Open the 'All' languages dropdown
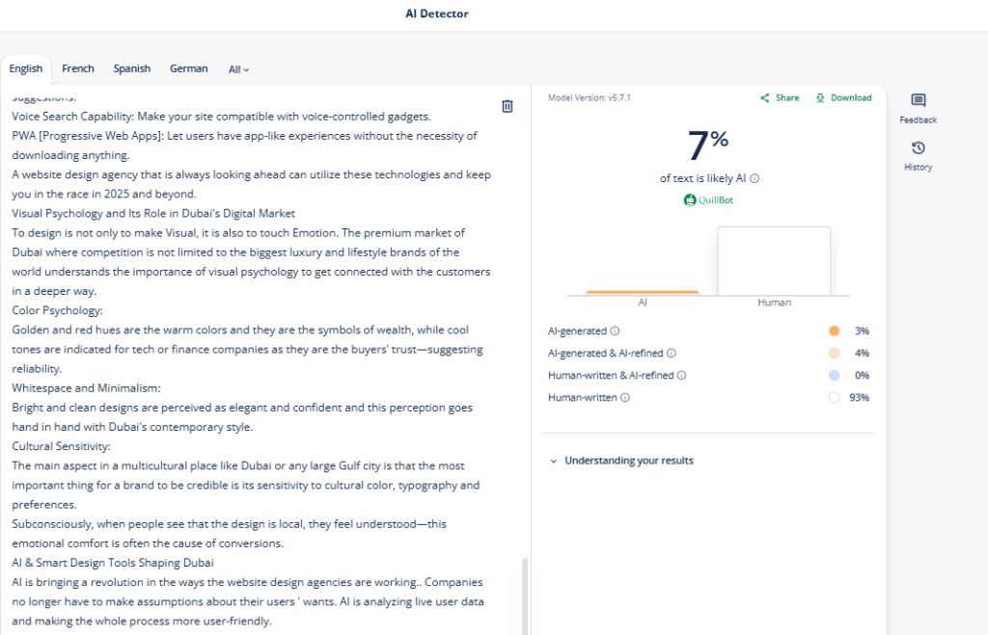Image resolution: width=988 pixels, height=635 pixels. 238,69
